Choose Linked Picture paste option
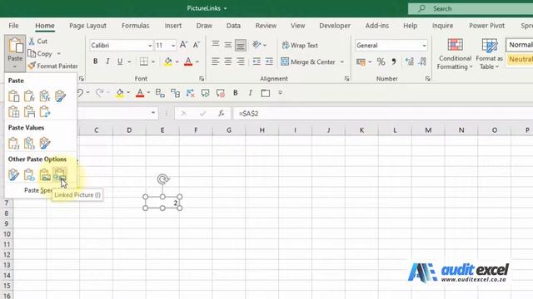This screenshot has height=299, width=533. tap(60, 175)
